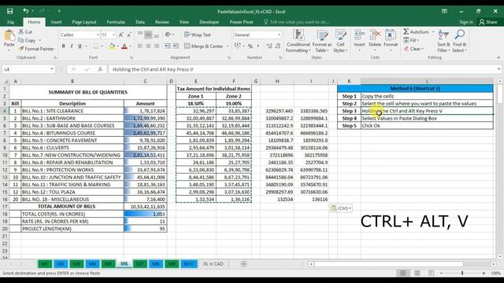Apply fill color with paint bucket
This screenshot has width=504, height=283.
[112, 46]
